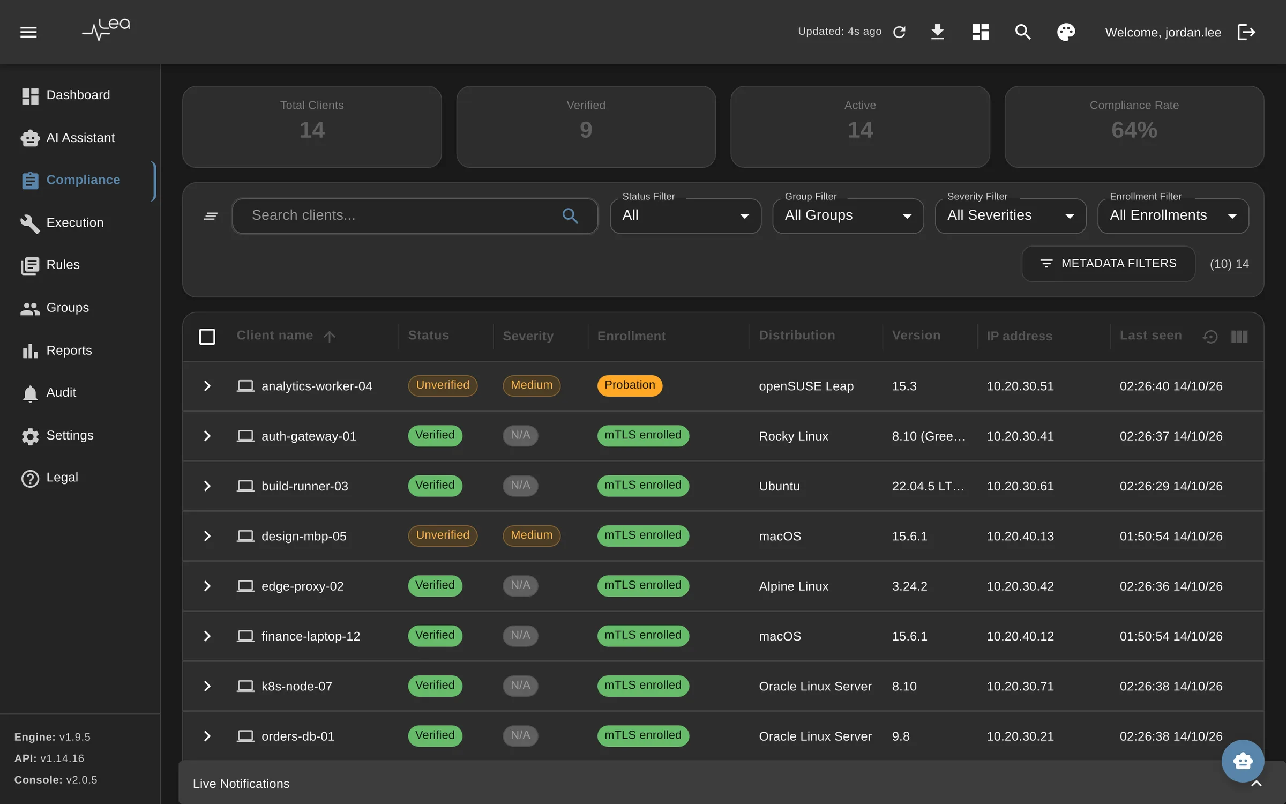Tick the select-all clients checkbox
The width and height of the screenshot is (1286, 804).
[207, 337]
